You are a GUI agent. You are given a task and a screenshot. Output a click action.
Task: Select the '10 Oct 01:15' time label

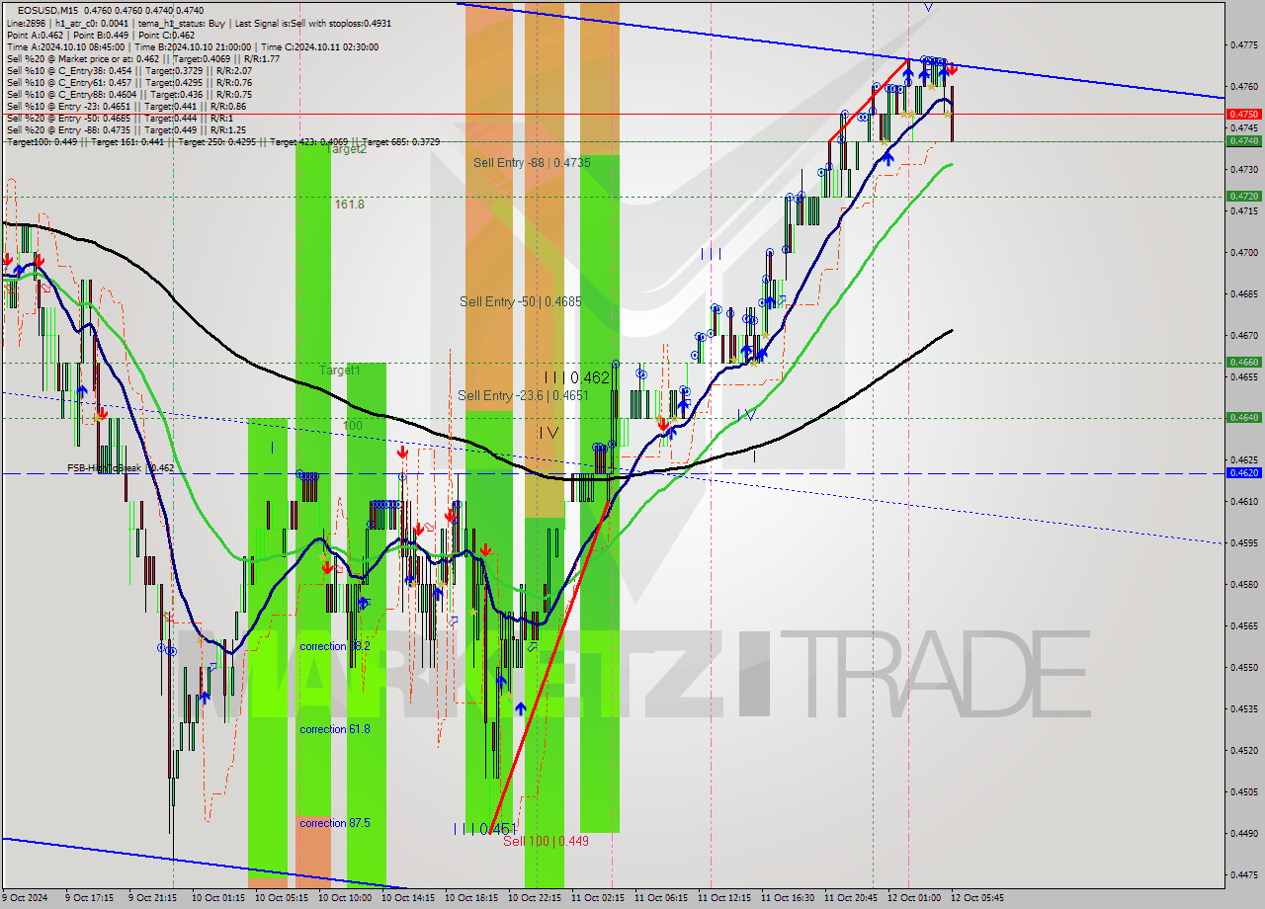coord(217,898)
